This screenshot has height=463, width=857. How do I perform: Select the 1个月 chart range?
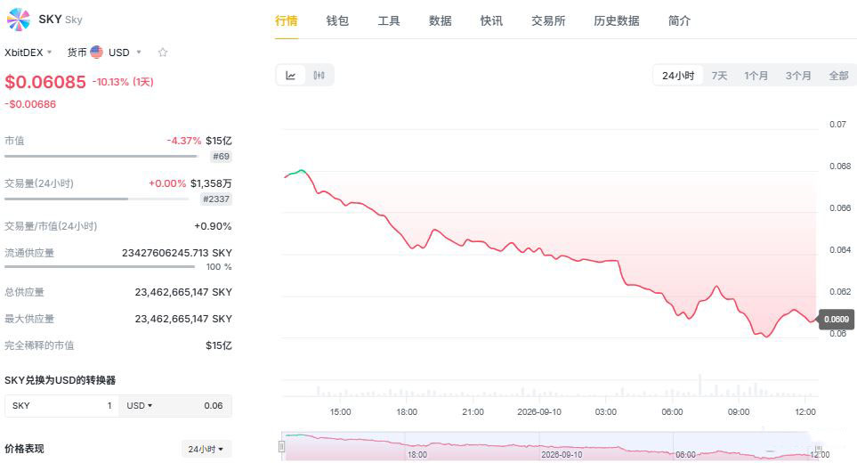[756, 76]
